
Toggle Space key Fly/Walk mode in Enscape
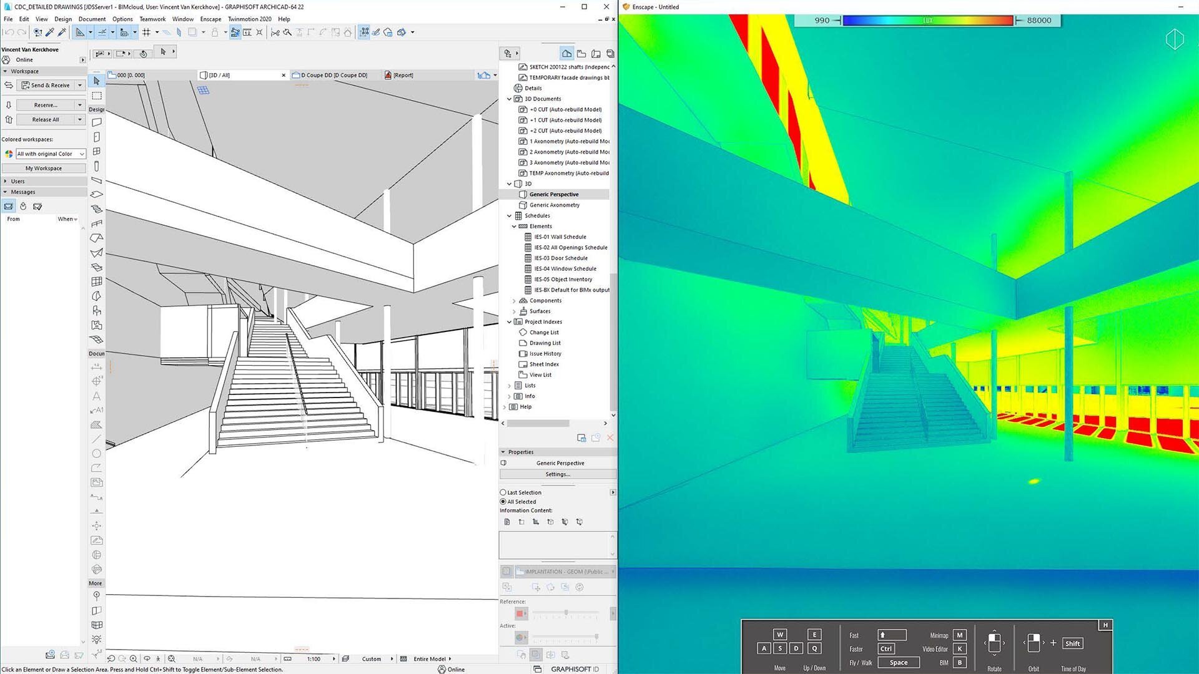tap(899, 663)
